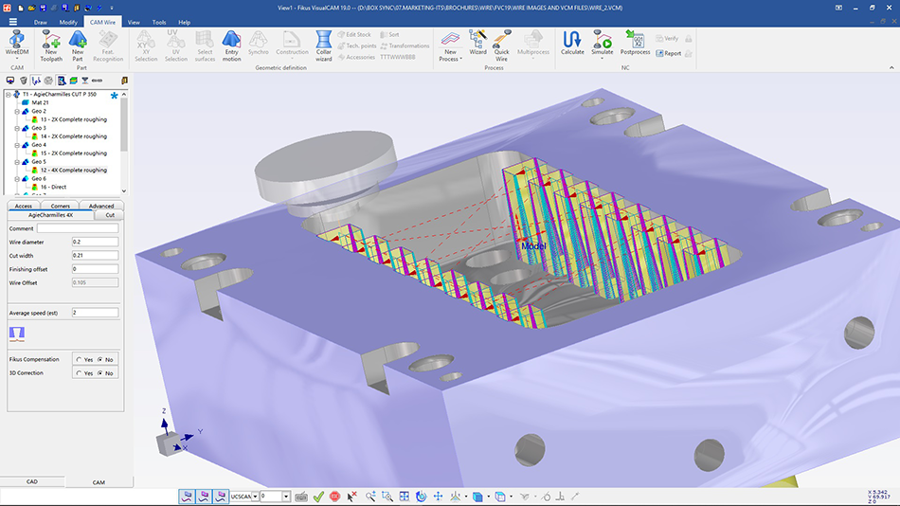Switch to the Modify ribbon tab

(68, 21)
